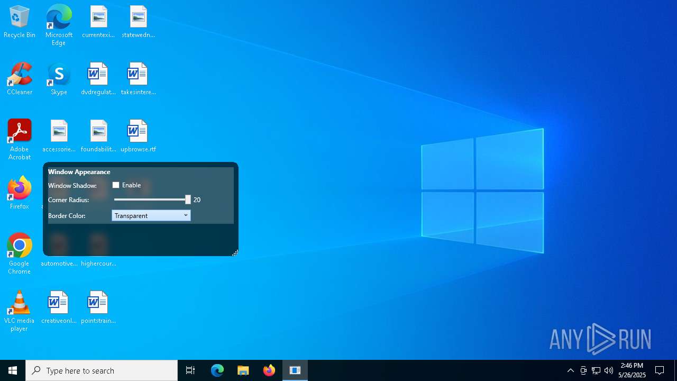
Task: Select the pointstrain Word document icon
Action: [98, 308]
